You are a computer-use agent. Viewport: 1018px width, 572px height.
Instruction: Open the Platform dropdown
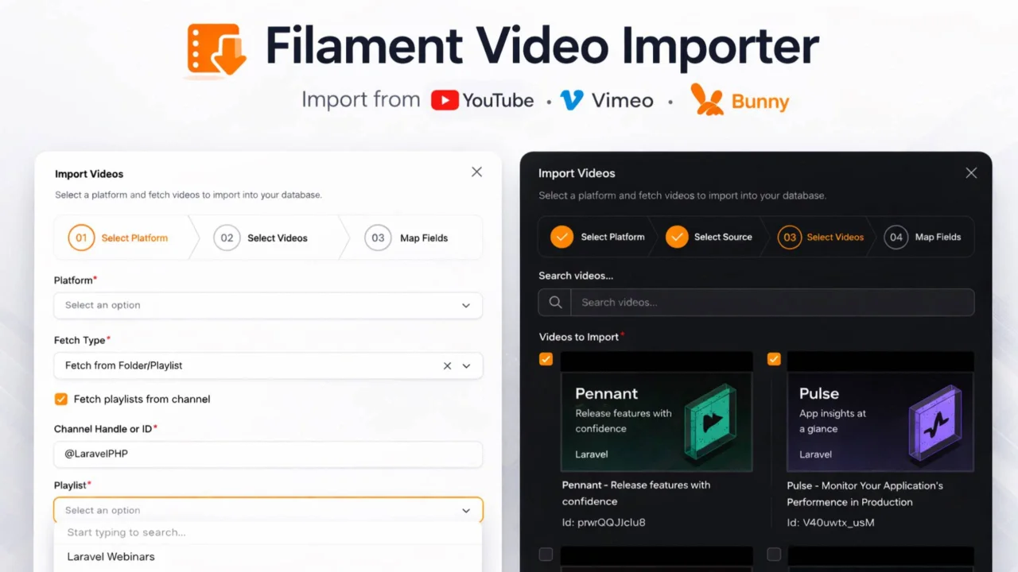[x=268, y=305]
